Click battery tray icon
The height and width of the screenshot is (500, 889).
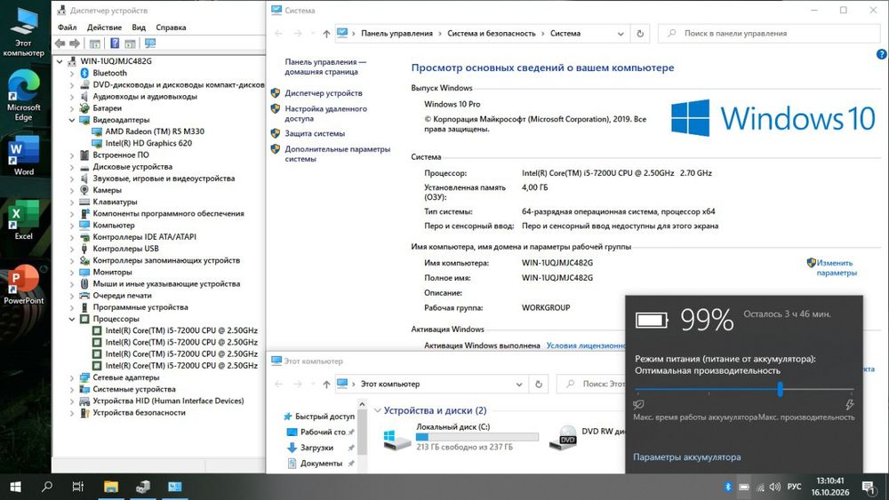pos(744,487)
